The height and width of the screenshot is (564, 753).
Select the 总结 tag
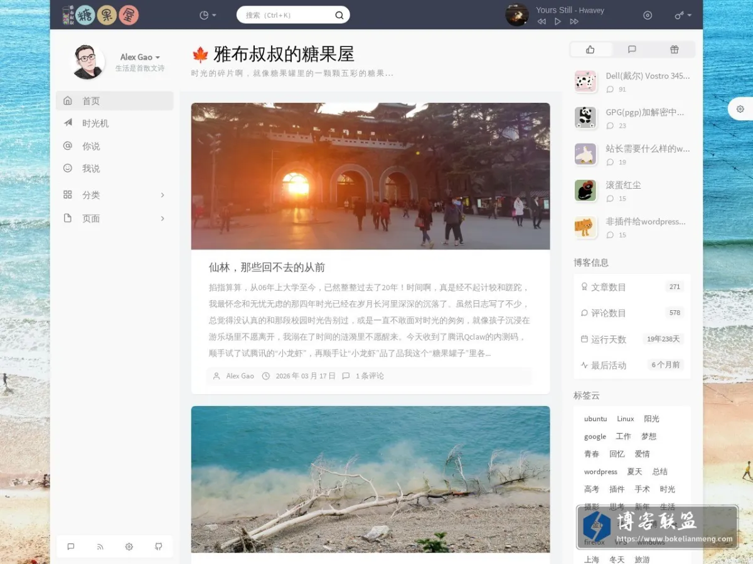click(x=660, y=471)
